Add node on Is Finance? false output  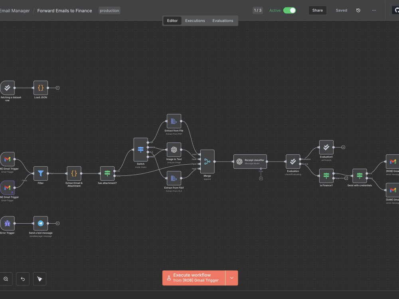click(x=346, y=178)
